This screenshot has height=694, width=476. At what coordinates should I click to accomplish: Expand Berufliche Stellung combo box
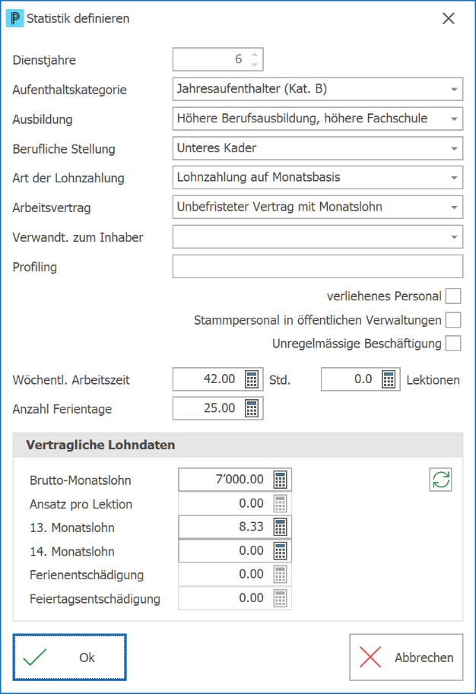click(x=454, y=149)
